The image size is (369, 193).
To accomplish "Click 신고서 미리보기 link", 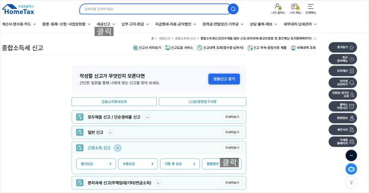I will tap(147, 48).
